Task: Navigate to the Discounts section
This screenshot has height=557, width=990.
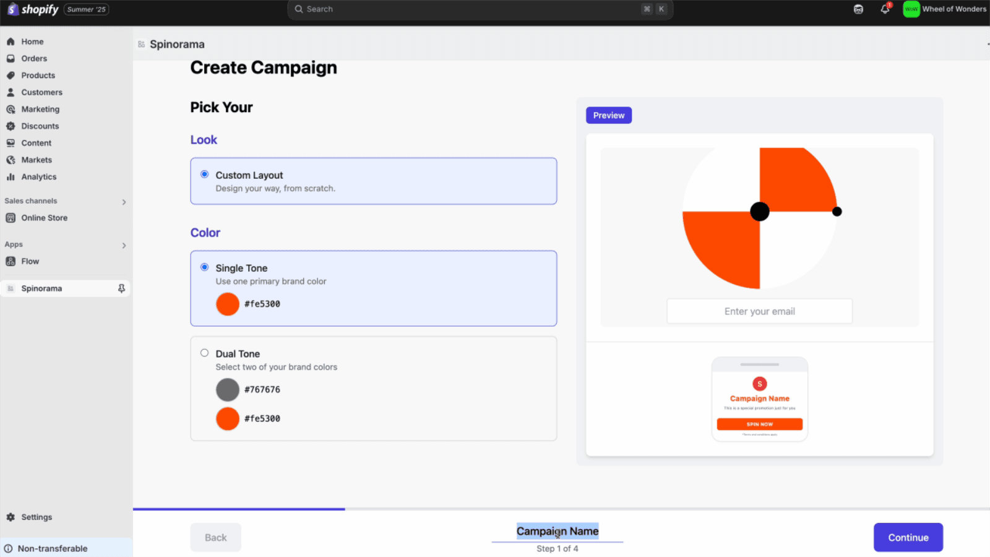Action: tap(40, 126)
